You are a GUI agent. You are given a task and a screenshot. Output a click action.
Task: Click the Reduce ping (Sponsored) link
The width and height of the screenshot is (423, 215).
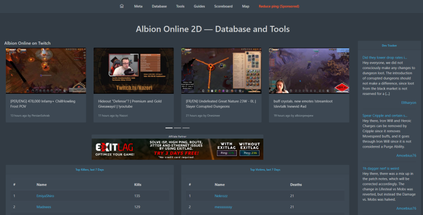coord(279,6)
